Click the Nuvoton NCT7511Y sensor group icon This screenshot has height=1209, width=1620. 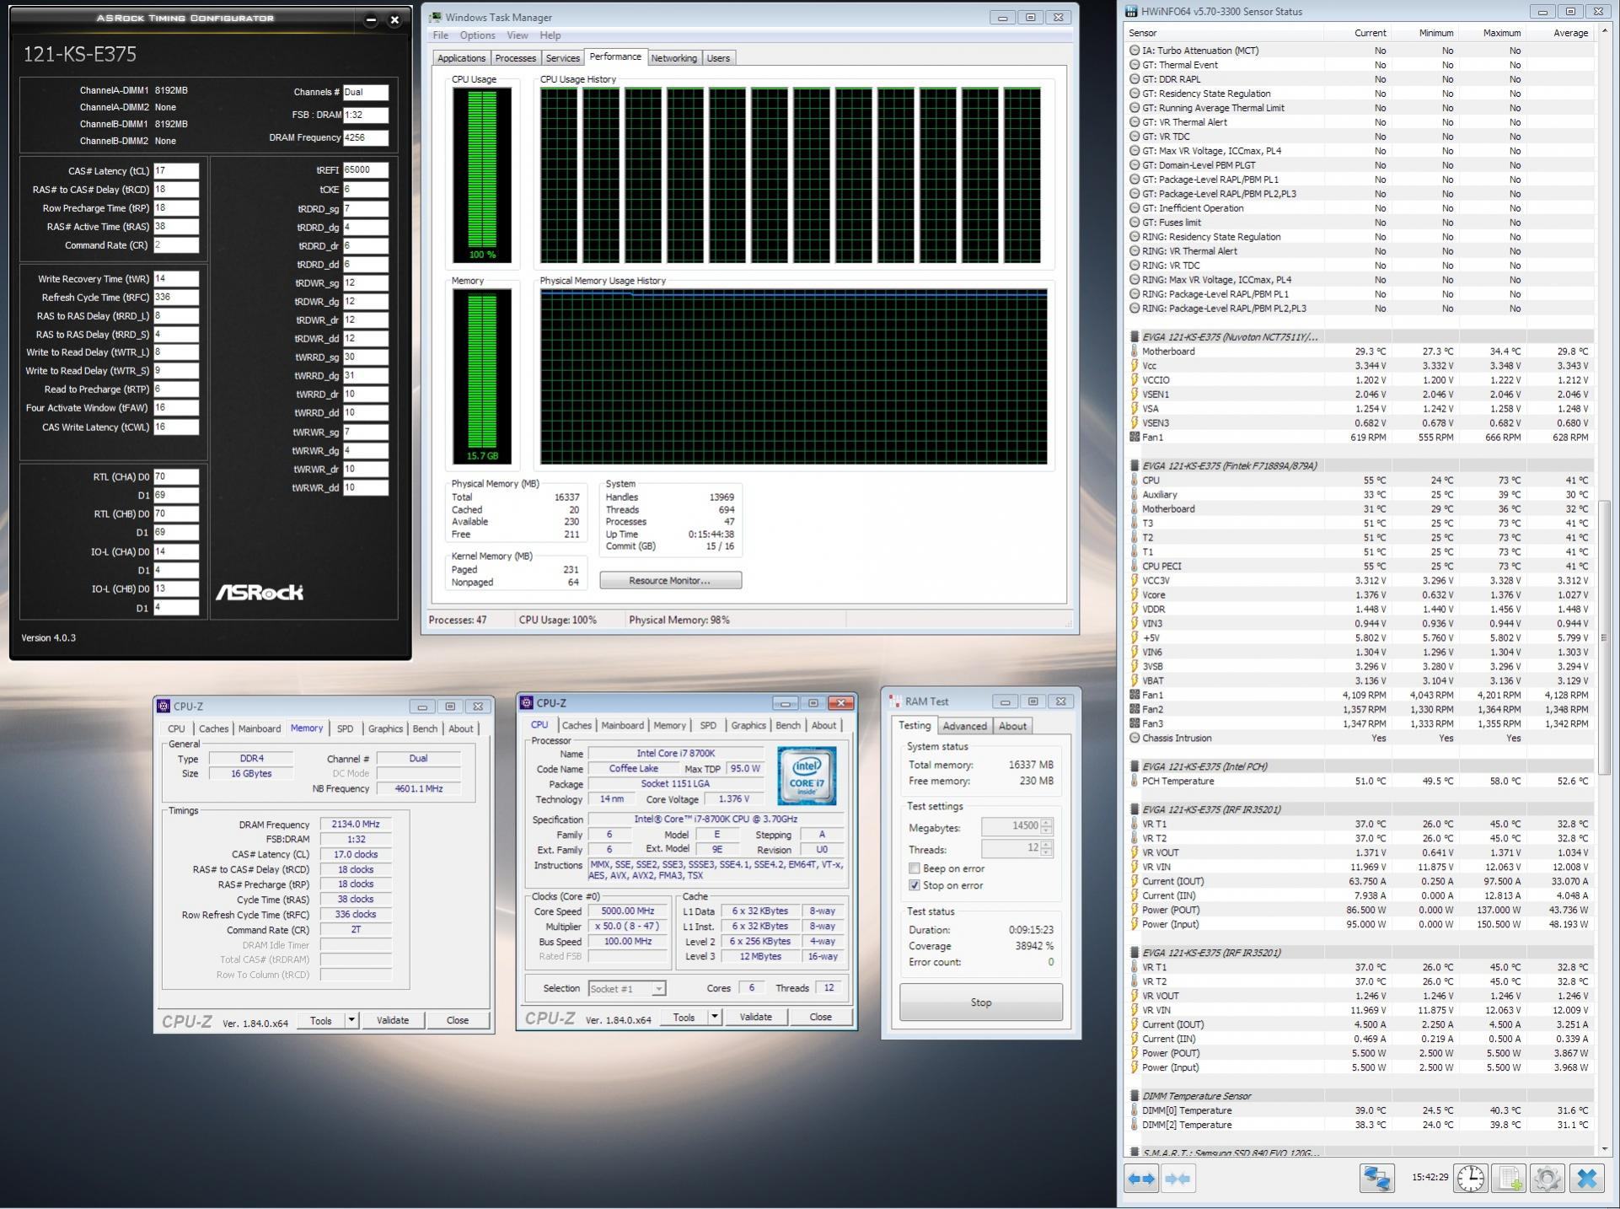1135,337
